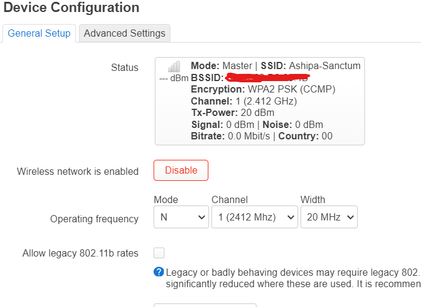Click the SSID Ashipa-Sanctum text
The image size is (421, 307).
311,65
